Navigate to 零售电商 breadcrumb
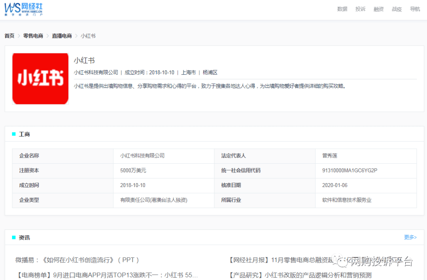The width and height of the screenshot is (427, 280). 33,36
